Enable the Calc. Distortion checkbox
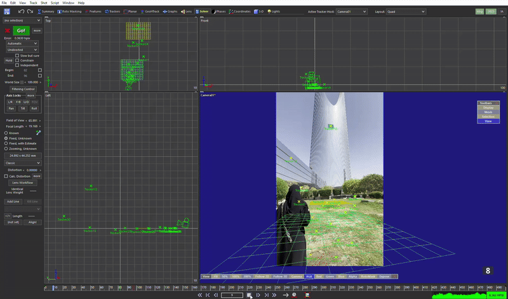Image resolution: width=508 pixels, height=299 pixels. click(x=6, y=176)
